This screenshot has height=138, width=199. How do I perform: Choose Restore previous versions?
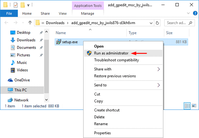point(123,76)
